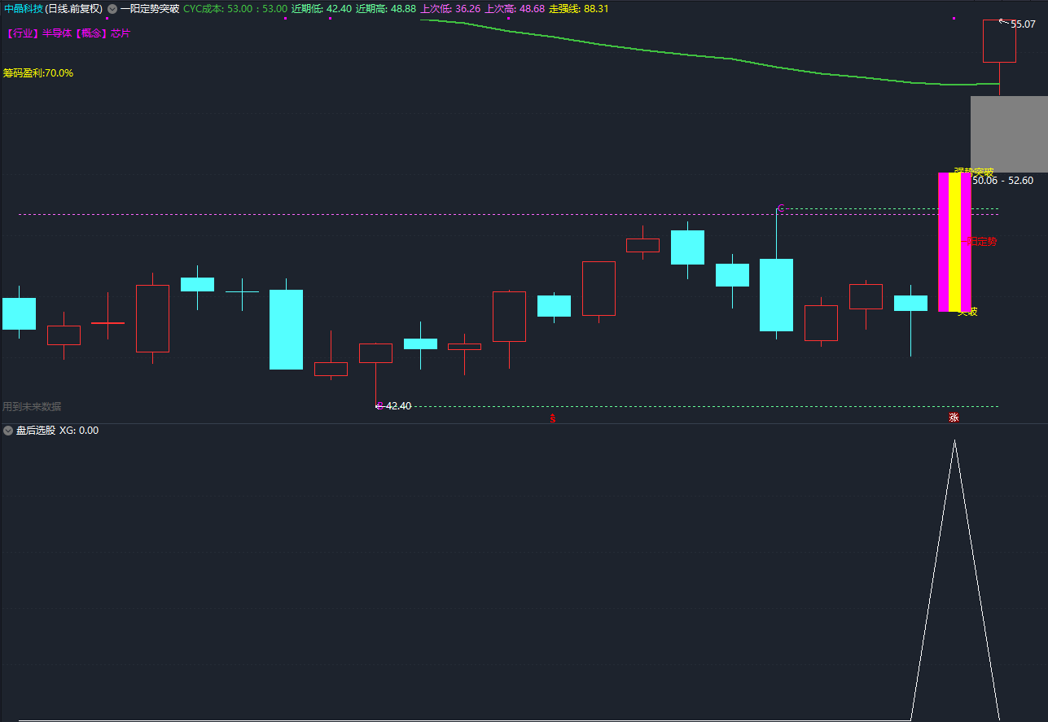Click the 【概念】芯片 concept label
1048x722 pixels.
[x=102, y=33]
